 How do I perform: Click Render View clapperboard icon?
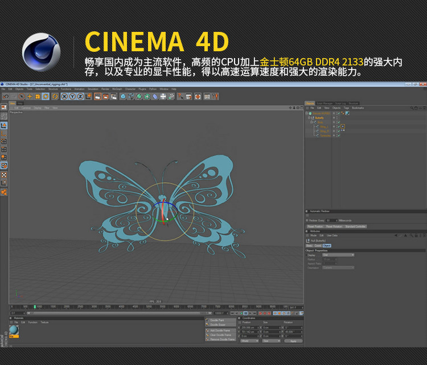click(97, 96)
